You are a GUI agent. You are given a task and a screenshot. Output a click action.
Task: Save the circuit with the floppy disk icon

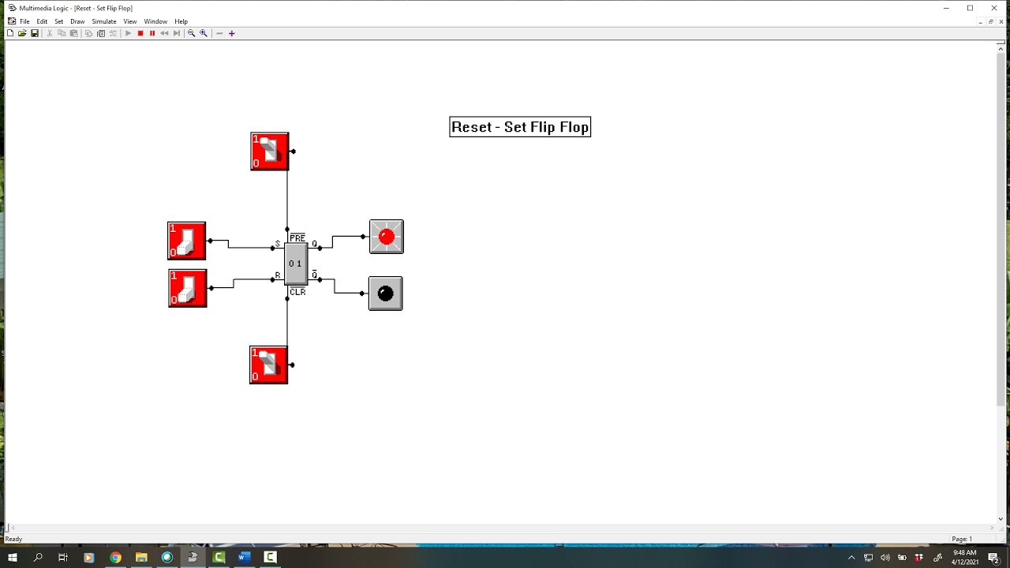point(35,33)
